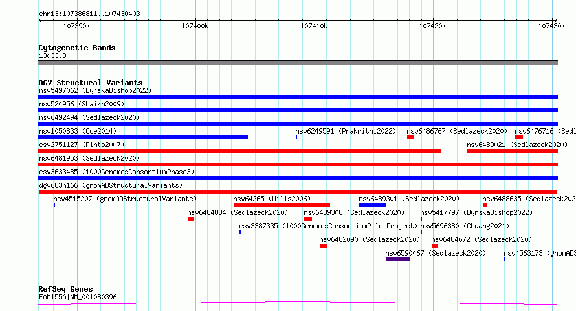Click the chr13:107386811..107430403 position text
The width and height of the screenshot is (576, 311).
[89, 14]
